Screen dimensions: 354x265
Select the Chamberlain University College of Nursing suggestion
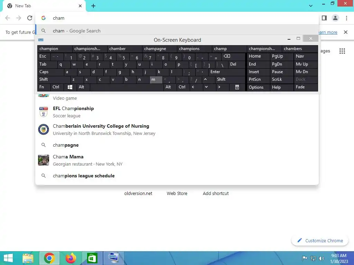(177, 130)
